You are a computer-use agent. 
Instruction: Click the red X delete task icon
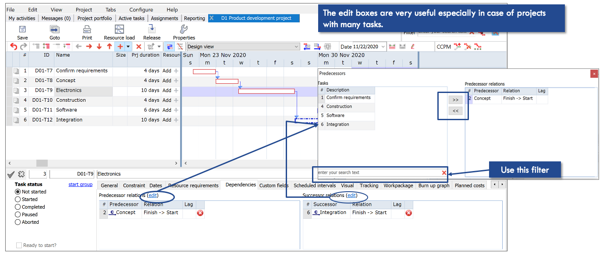click(x=139, y=46)
